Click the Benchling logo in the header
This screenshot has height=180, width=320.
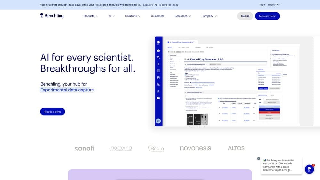(52, 16)
